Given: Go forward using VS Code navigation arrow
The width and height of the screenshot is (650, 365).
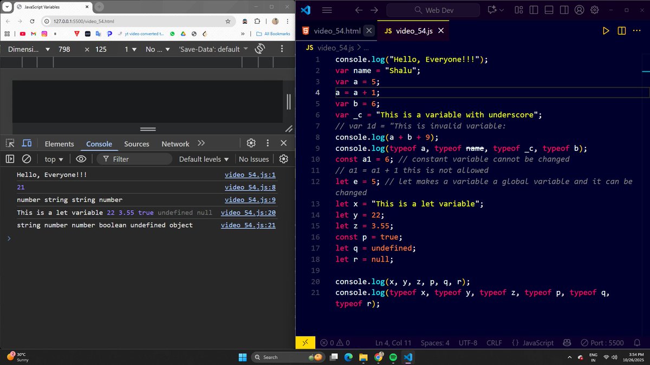Looking at the screenshot, I should point(374,10).
